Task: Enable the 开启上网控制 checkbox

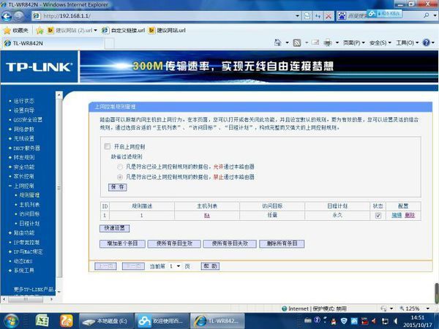Action: [108, 146]
